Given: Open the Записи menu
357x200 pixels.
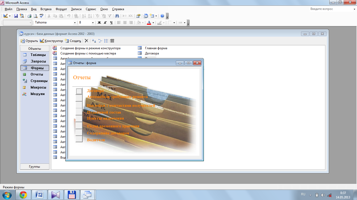Looking at the screenshot, I should coord(77,9).
